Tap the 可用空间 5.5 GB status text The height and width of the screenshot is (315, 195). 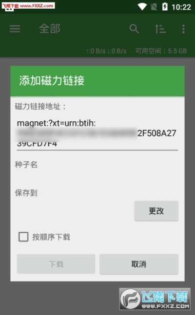click(x=161, y=51)
